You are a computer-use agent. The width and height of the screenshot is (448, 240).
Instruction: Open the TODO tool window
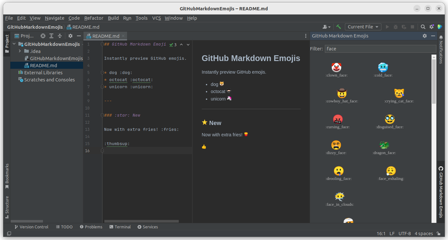pos(64,227)
